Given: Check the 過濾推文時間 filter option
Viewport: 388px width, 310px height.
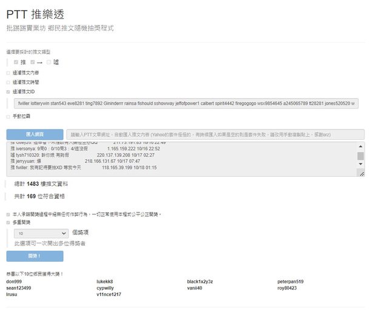Looking at the screenshot, I should [8, 82].
